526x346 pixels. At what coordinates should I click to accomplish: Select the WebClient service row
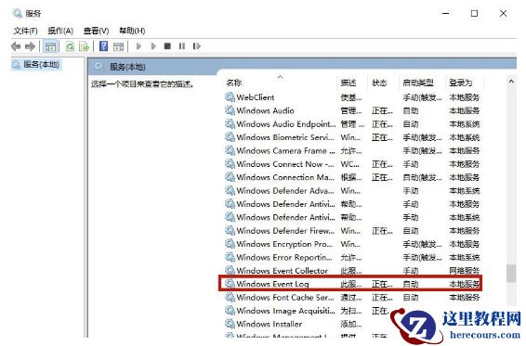coord(352,97)
